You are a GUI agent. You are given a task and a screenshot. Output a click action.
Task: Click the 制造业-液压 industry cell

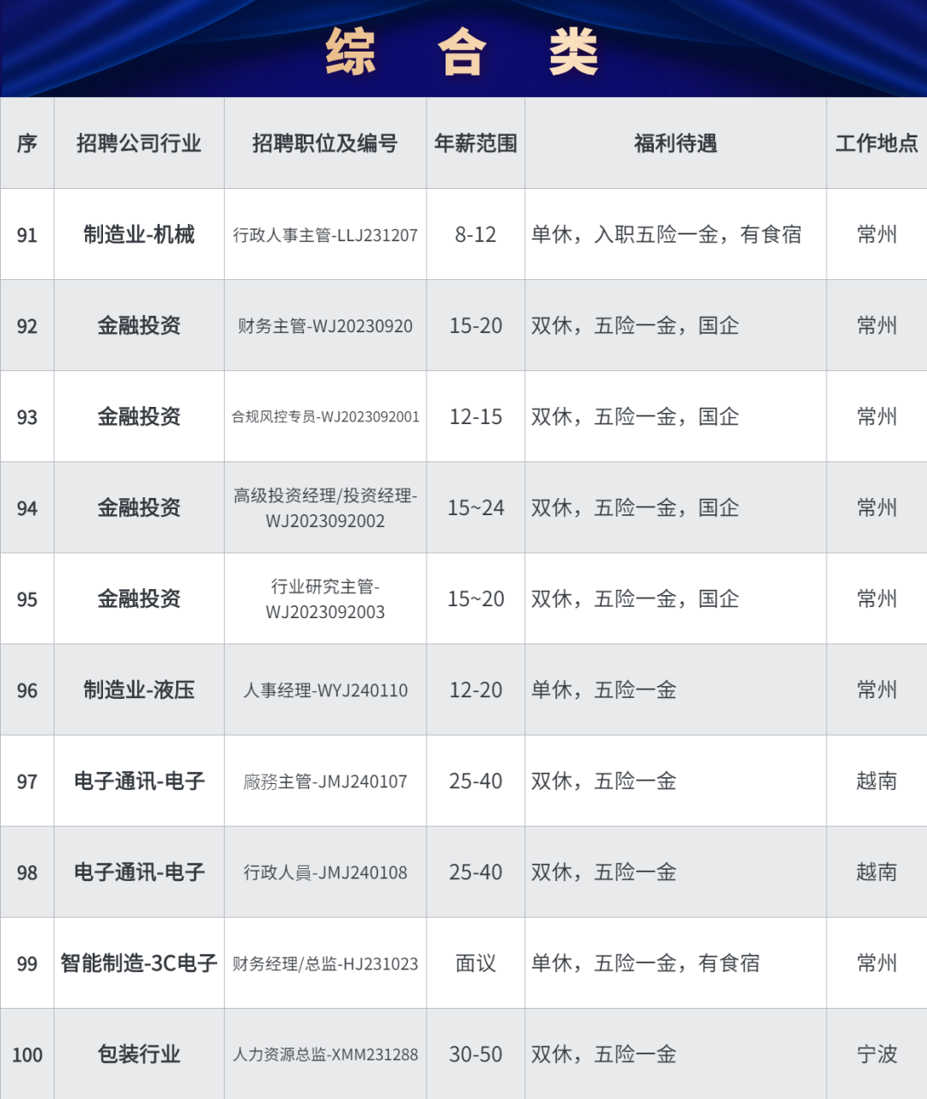pyautogui.click(x=139, y=689)
